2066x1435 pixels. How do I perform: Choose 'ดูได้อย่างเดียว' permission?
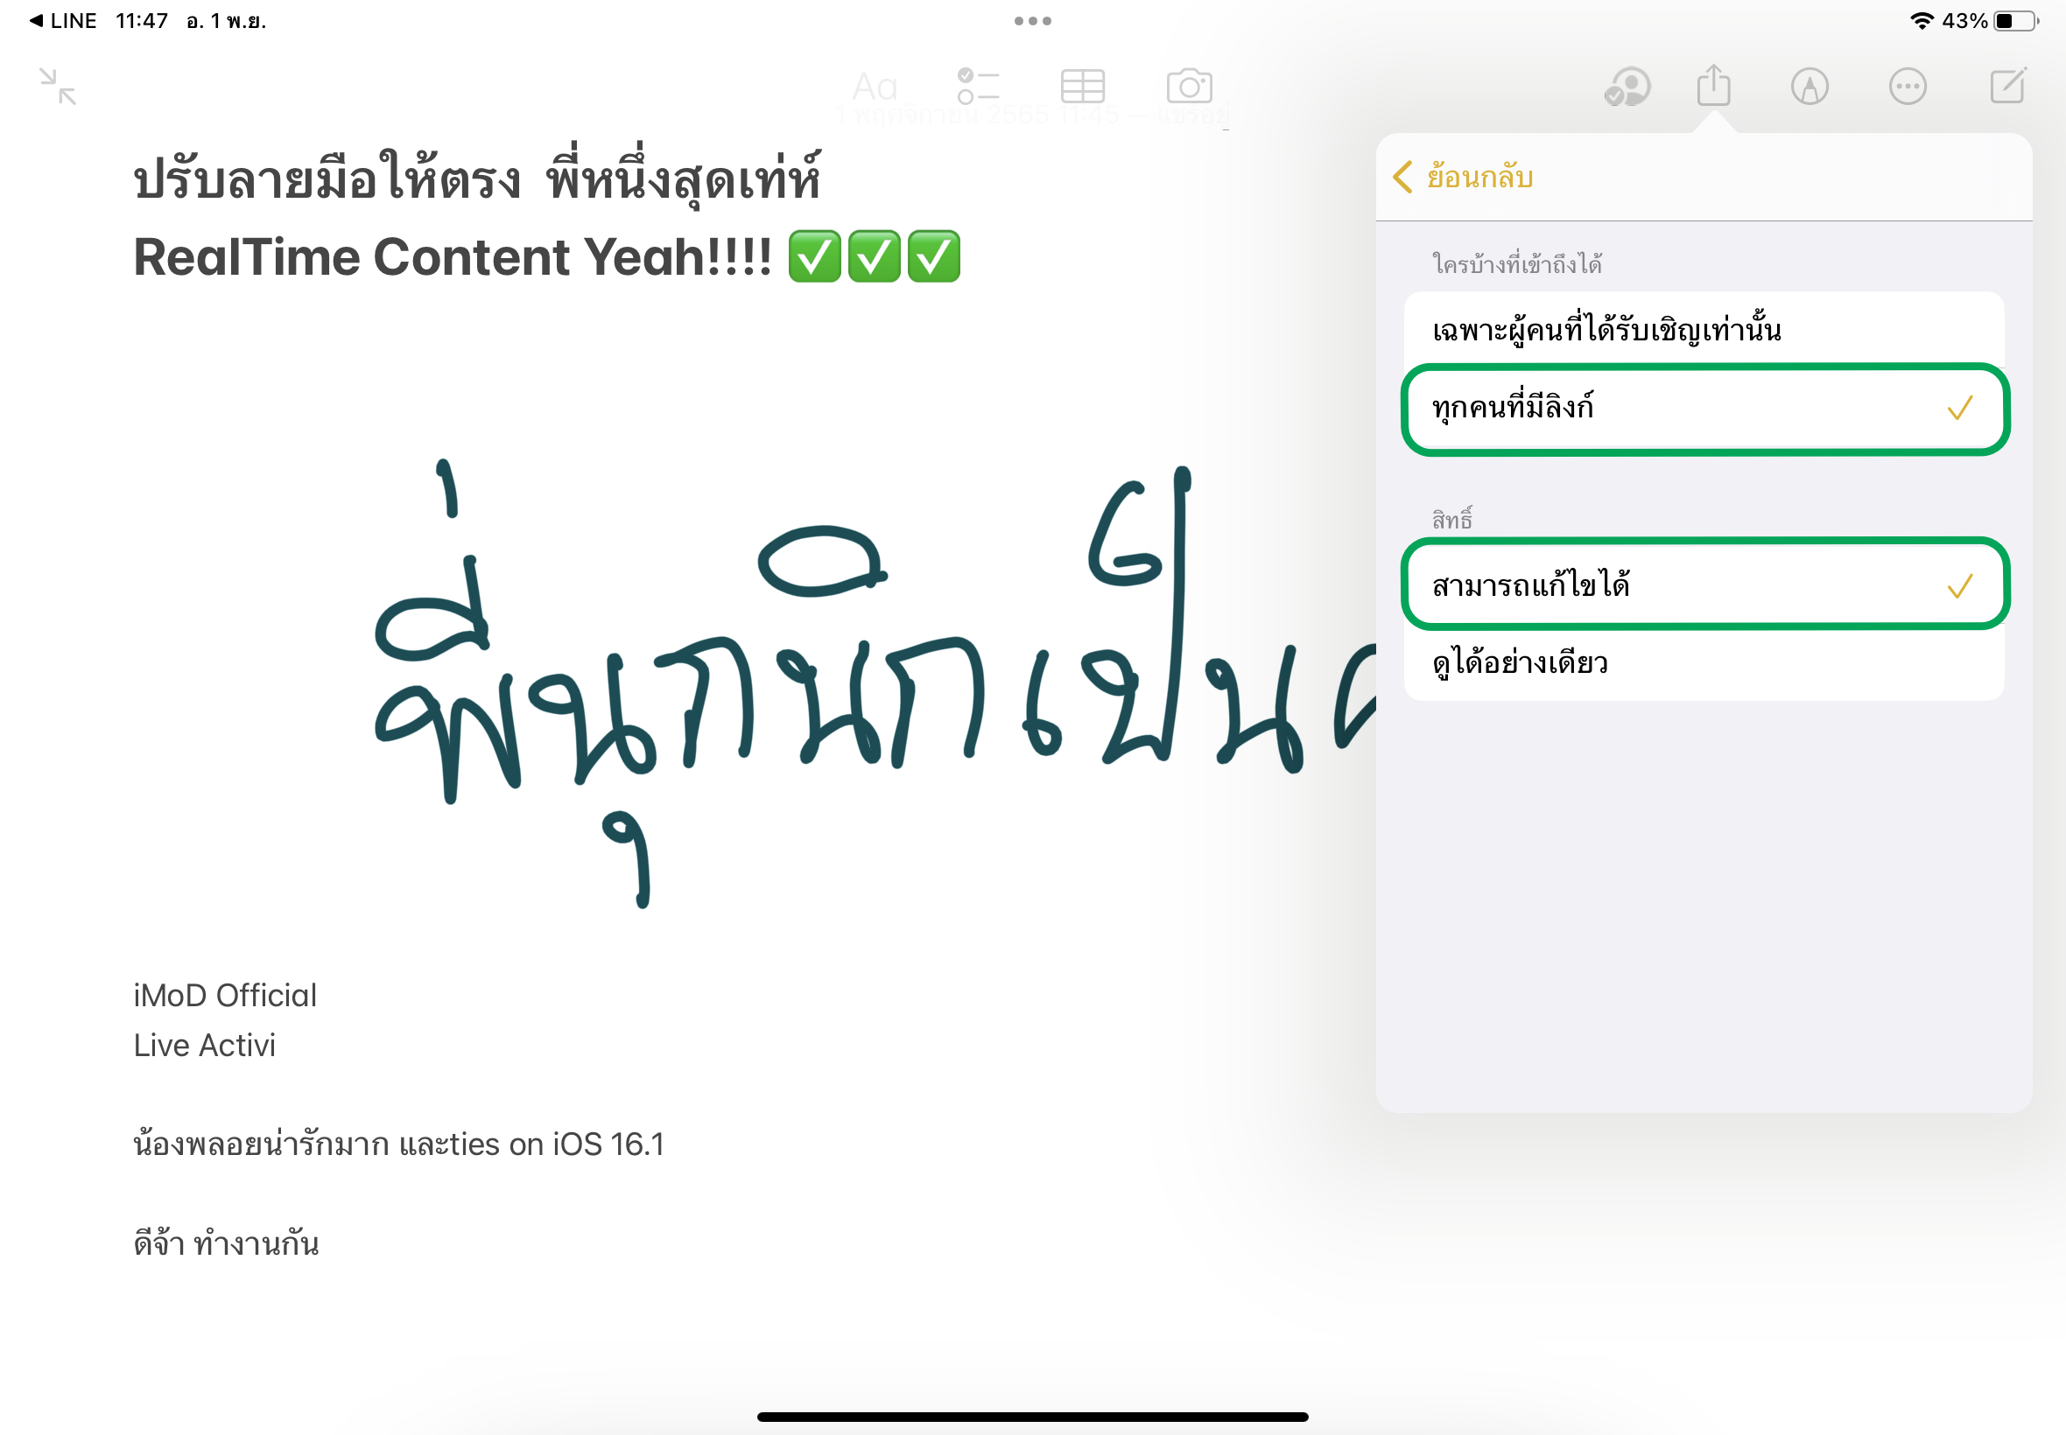(x=1704, y=662)
